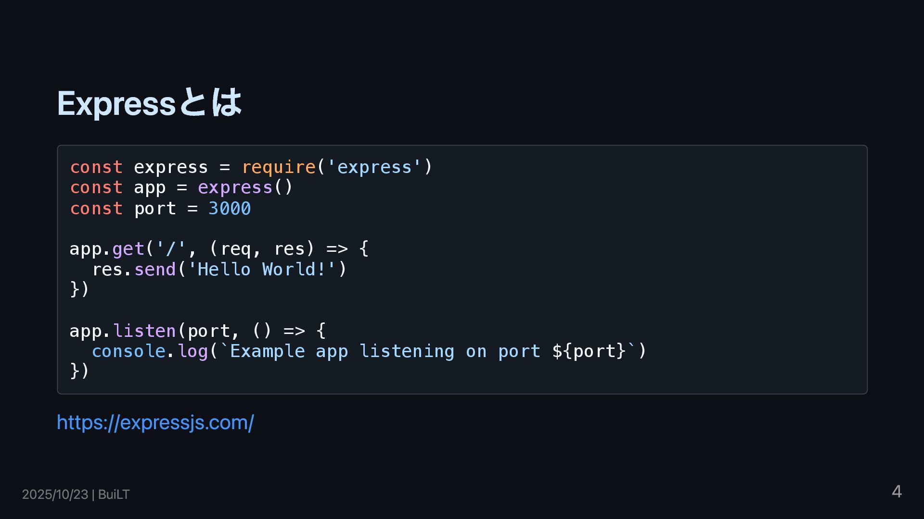Click the purple "listen" method name
The height and width of the screenshot is (519, 924).
144,331
